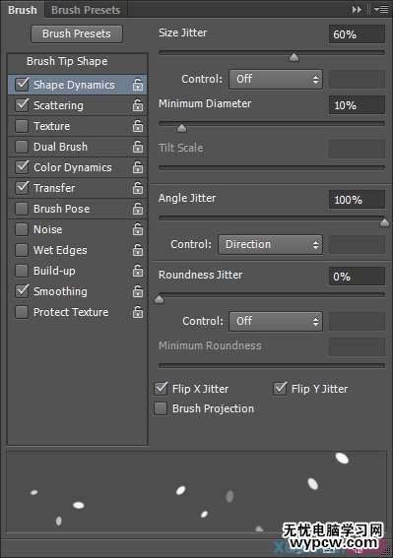Lock the Dual Brush settings
Screen dimensions: 393x558
pyautogui.click(x=138, y=147)
